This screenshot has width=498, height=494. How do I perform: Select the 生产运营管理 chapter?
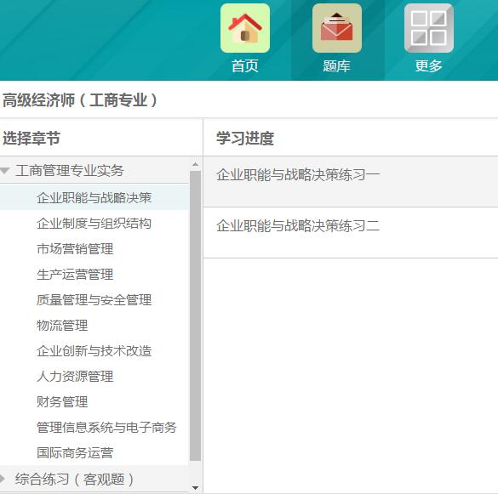click(x=94, y=275)
